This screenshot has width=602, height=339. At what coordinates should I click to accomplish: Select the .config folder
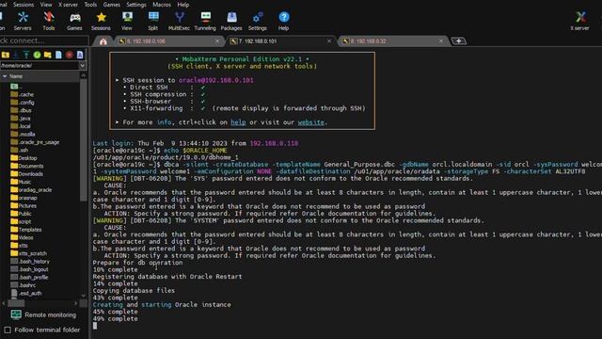23,103
